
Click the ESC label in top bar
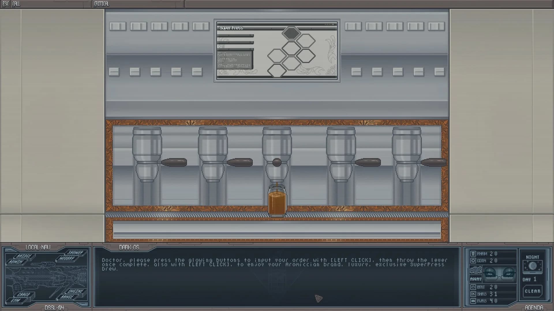[5, 4]
